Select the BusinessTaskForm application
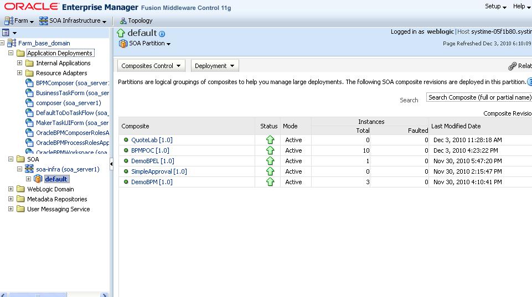This screenshot has height=297, width=532. click(73, 93)
